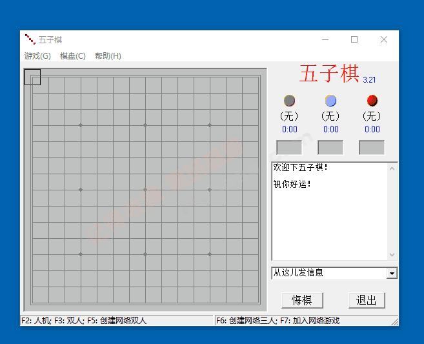The height and width of the screenshot is (344, 424).
Task: Open the 帮助(H) menu
Action: click(x=108, y=56)
